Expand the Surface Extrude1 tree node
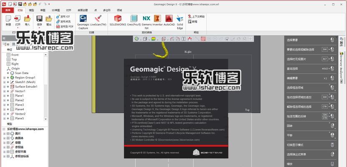This screenshot has width=347, height=167. pos(4,86)
